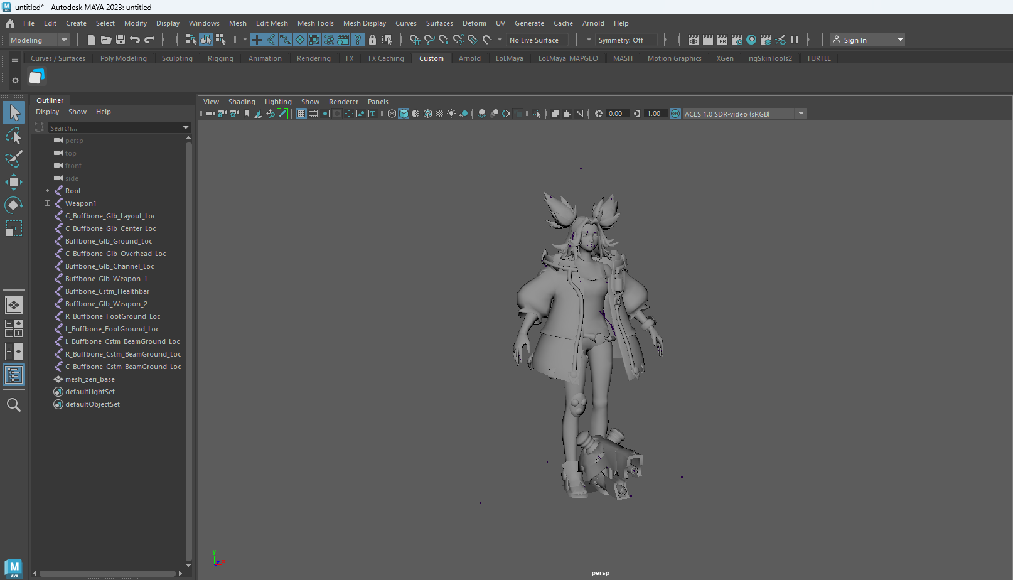Open Render Settings clapperboard gear icon
This screenshot has width=1013, height=580.
click(737, 40)
